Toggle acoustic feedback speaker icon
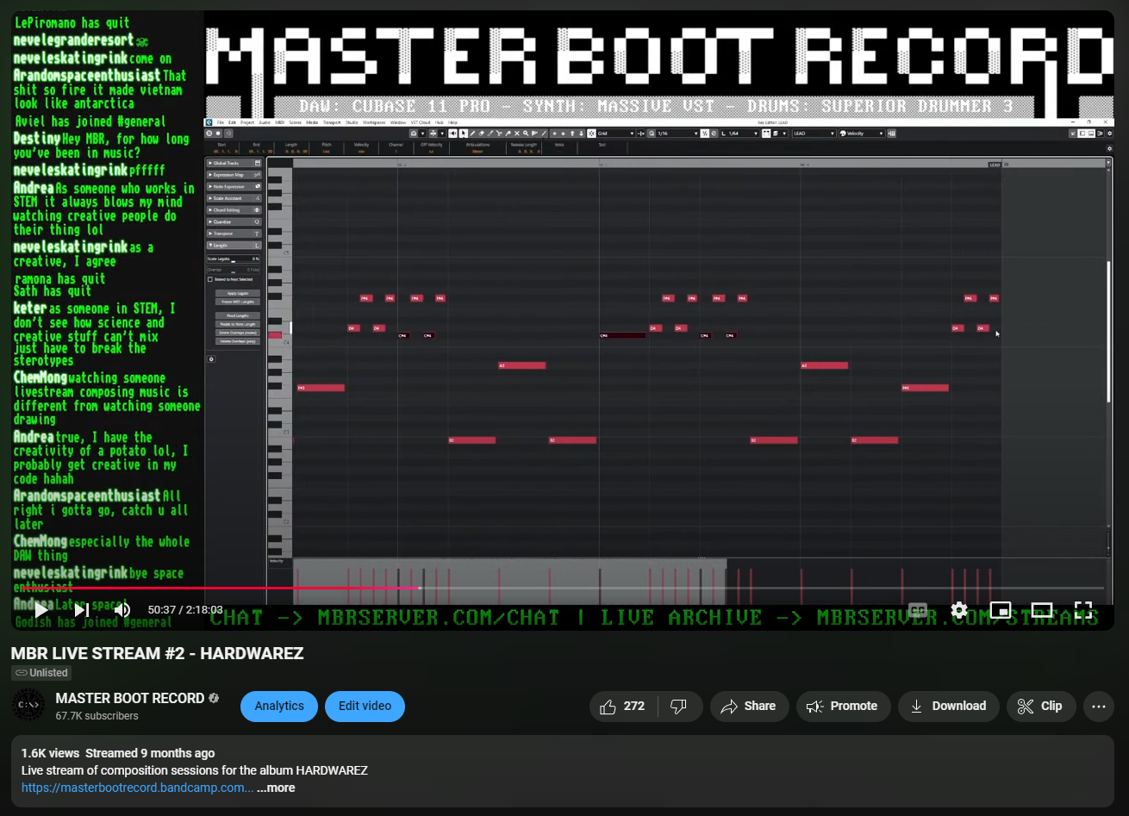The image size is (1129, 816). 452,134
